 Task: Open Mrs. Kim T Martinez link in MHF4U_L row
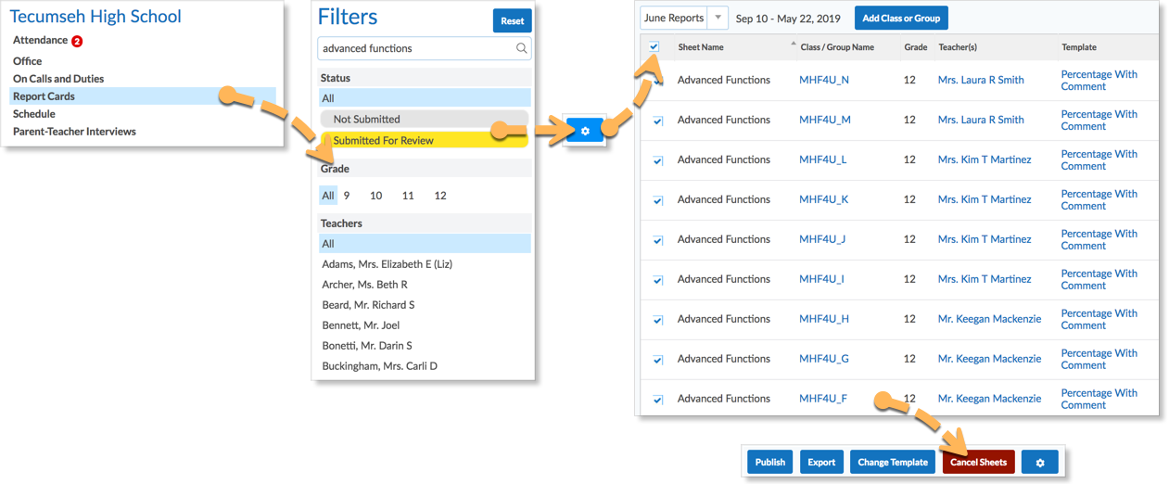(985, 159)
